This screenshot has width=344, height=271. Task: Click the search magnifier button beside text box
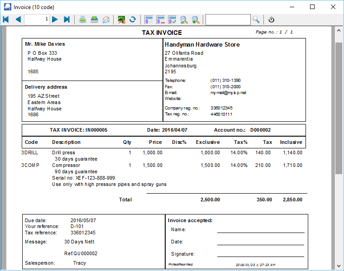256,19
